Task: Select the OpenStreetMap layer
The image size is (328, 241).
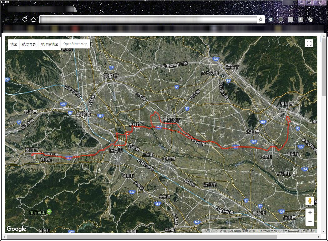Action: tap(75, 44)
